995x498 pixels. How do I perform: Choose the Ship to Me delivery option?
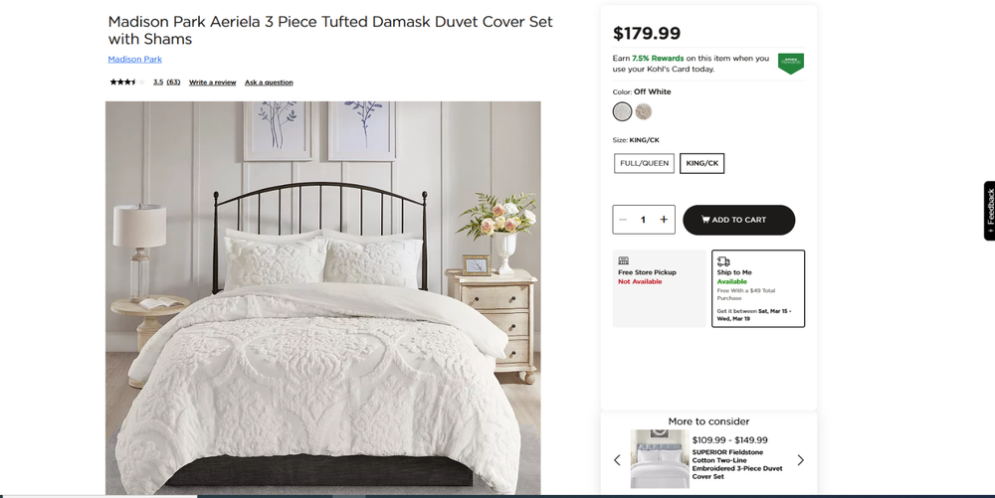click(x=758, y=288)
